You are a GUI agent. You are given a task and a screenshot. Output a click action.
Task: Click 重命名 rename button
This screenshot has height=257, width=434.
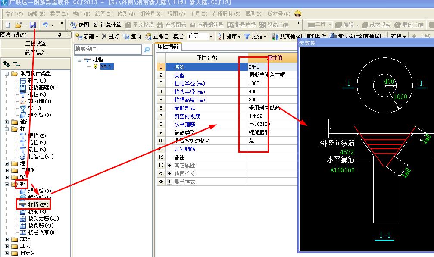[157, 37]
